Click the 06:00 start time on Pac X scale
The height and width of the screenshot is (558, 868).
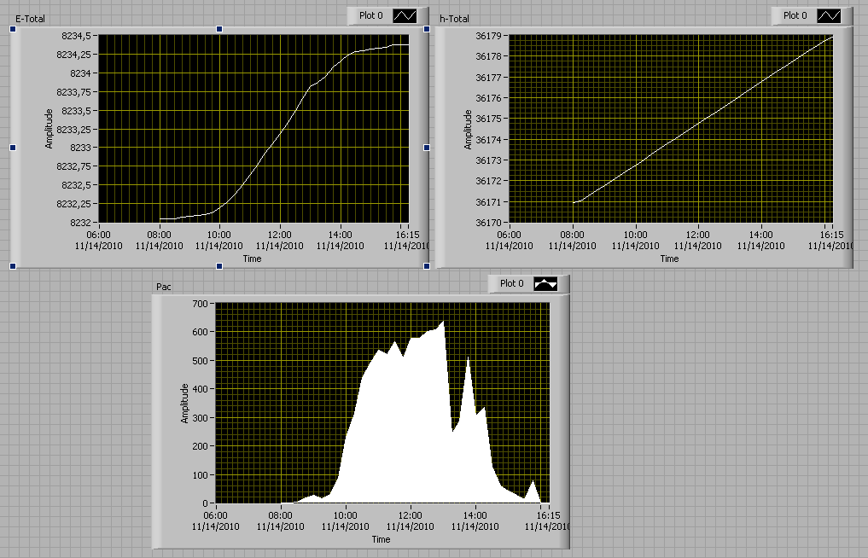pos(216,515)
